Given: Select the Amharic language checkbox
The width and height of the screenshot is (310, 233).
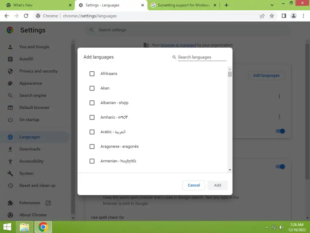Looking at the screenshot, I should coord(92,117).
